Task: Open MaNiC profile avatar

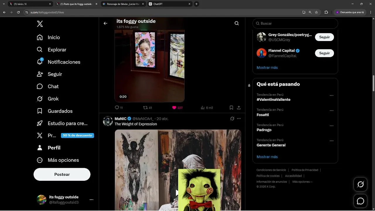Action: pyautogui.click(x=108, y=121)
